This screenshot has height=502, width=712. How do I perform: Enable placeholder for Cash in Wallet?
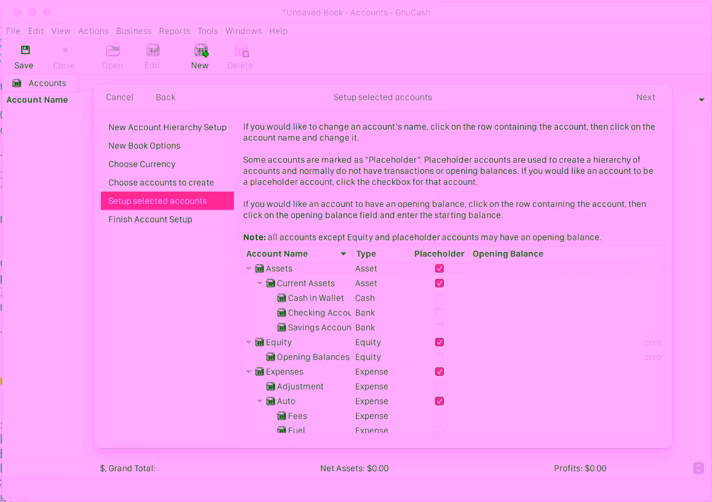[439, 298]
